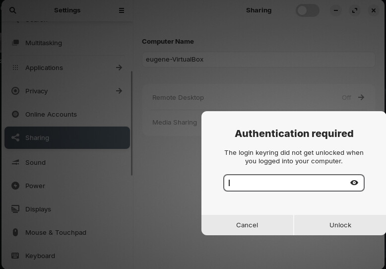Click the Computer Name text field
The height and width of the screenshot is (269, 386).
(x=258, y=60)
